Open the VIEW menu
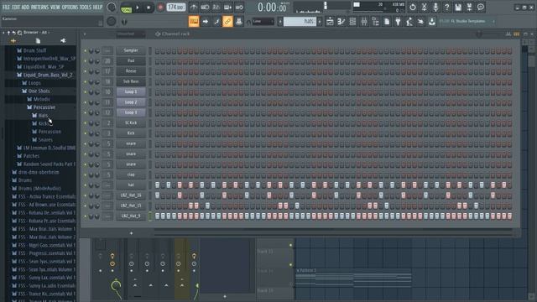 click(x=55, y=7)
